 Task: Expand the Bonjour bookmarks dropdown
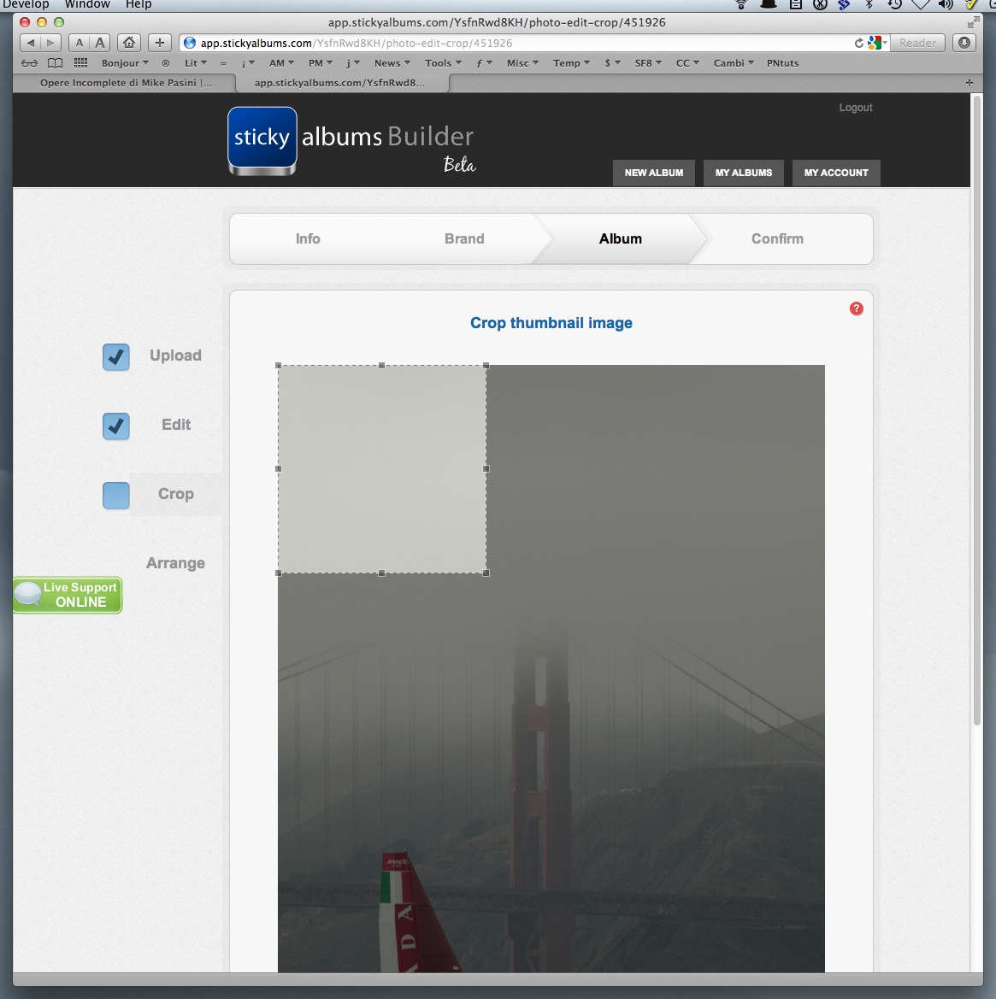click(125, 63)
